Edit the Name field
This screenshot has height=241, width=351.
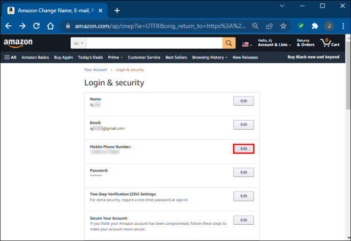click(244, 101)
